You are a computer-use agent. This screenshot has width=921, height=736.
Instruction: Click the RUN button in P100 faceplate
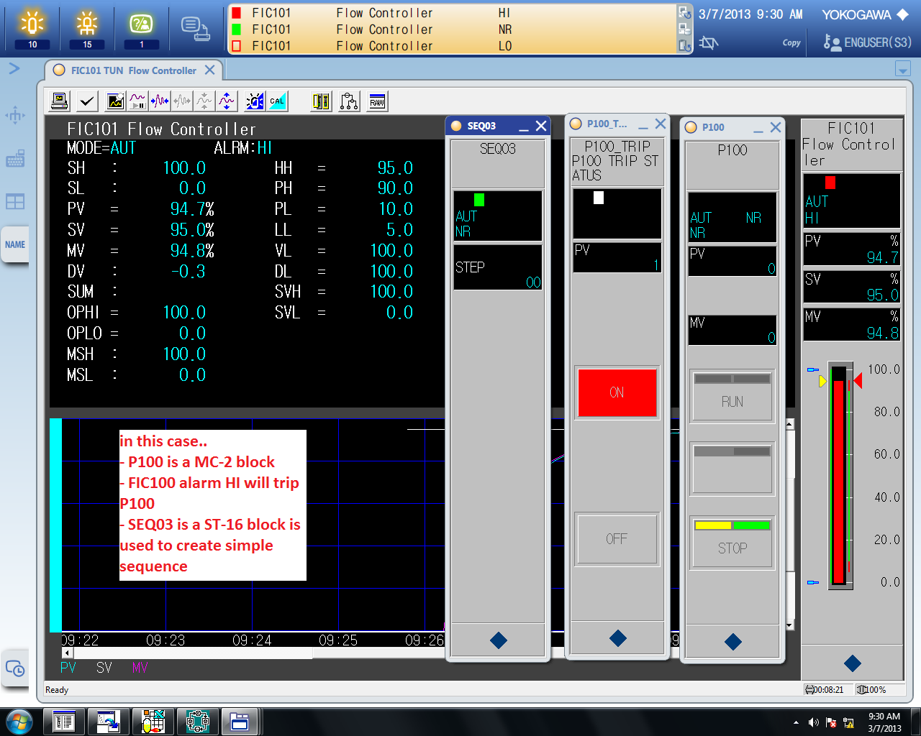pos(732,396)
